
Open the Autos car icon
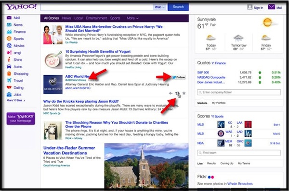(x=9, y=67)
